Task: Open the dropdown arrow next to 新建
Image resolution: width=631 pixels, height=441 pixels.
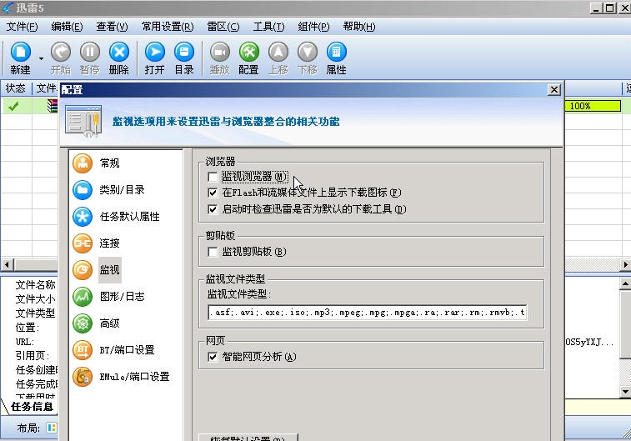Action: pos(41,58)
